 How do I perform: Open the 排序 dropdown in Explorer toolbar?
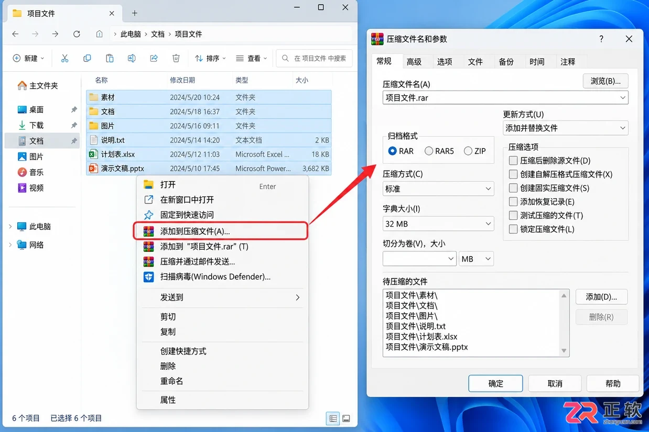pyautogui.click(x=210, y=58)
